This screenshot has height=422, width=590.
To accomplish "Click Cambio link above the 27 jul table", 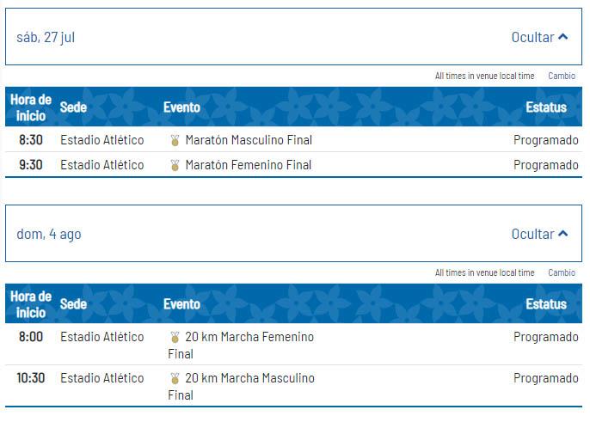I will pos(562,76).
